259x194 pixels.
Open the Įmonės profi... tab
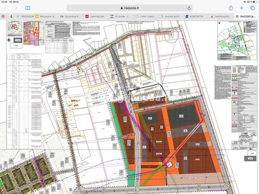[171, 16]
